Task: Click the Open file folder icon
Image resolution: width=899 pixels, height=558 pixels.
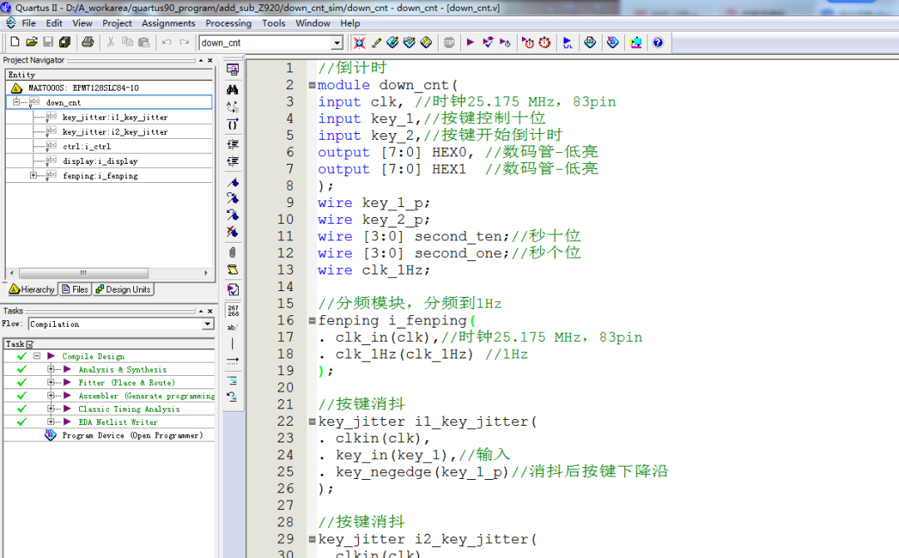Action: [x=32, y=42]
